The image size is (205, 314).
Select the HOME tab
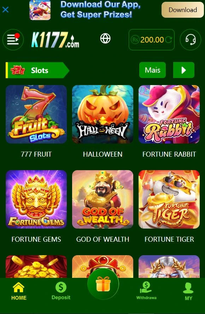[19, 291]
